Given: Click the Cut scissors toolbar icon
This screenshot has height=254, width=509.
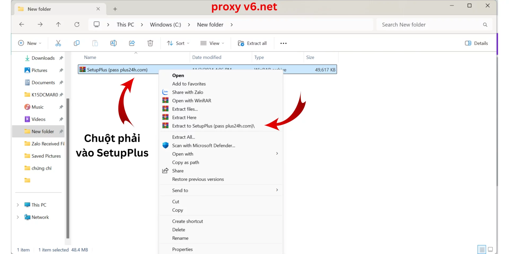Looking at the screenshot, I should point(58,43).
